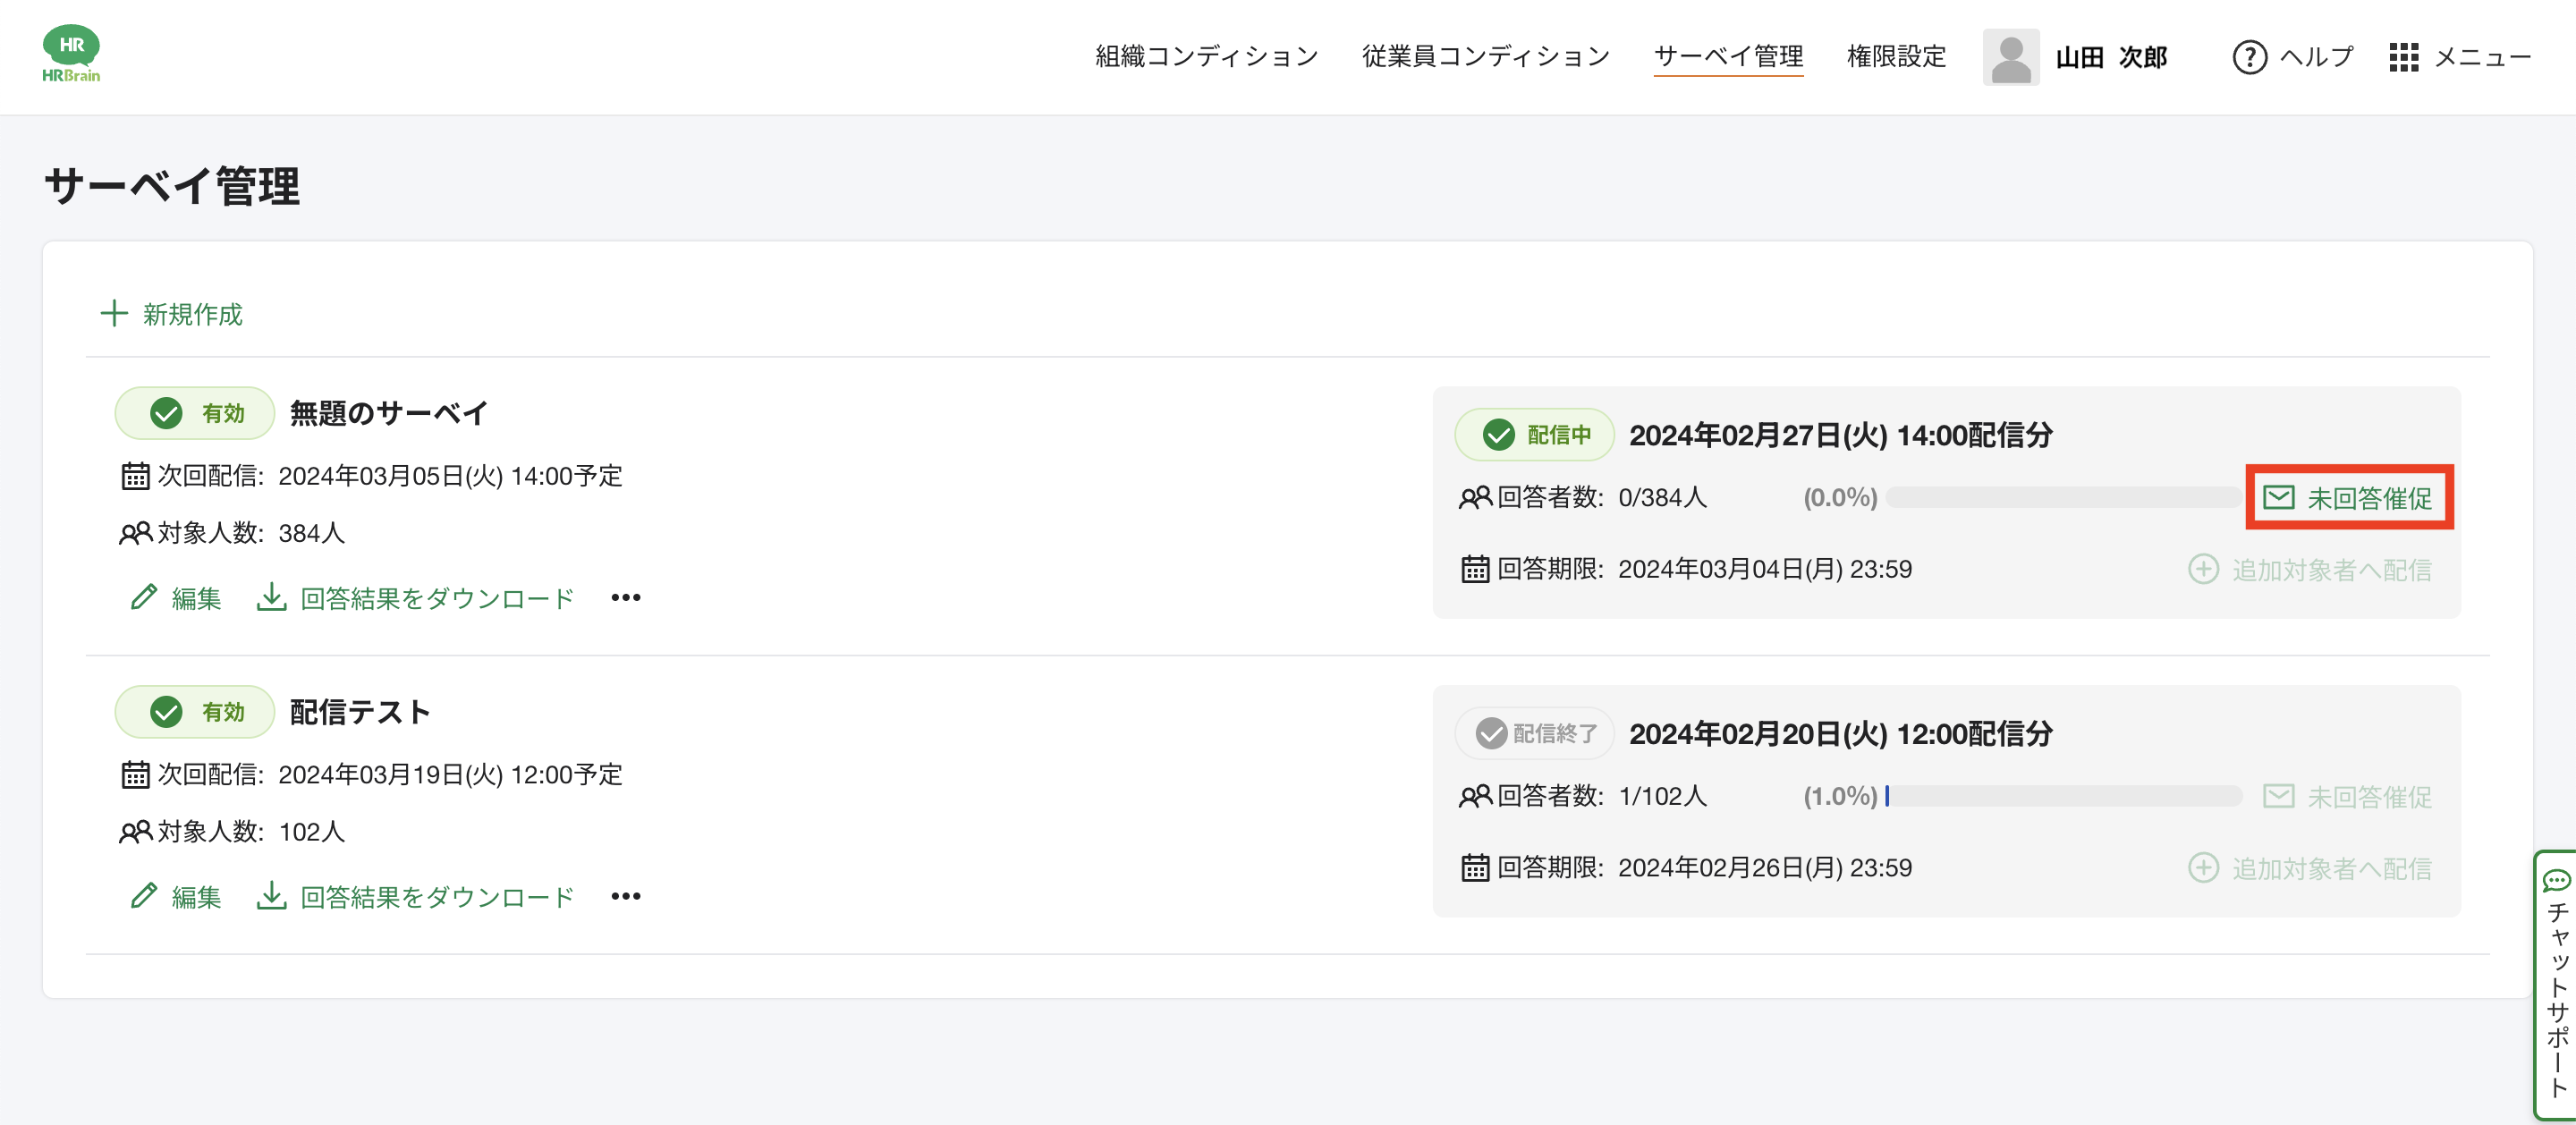Select 2024年02月27日(火) 14:00配信分 heading
The image size is (2576, 1125).
[1841, 435]
